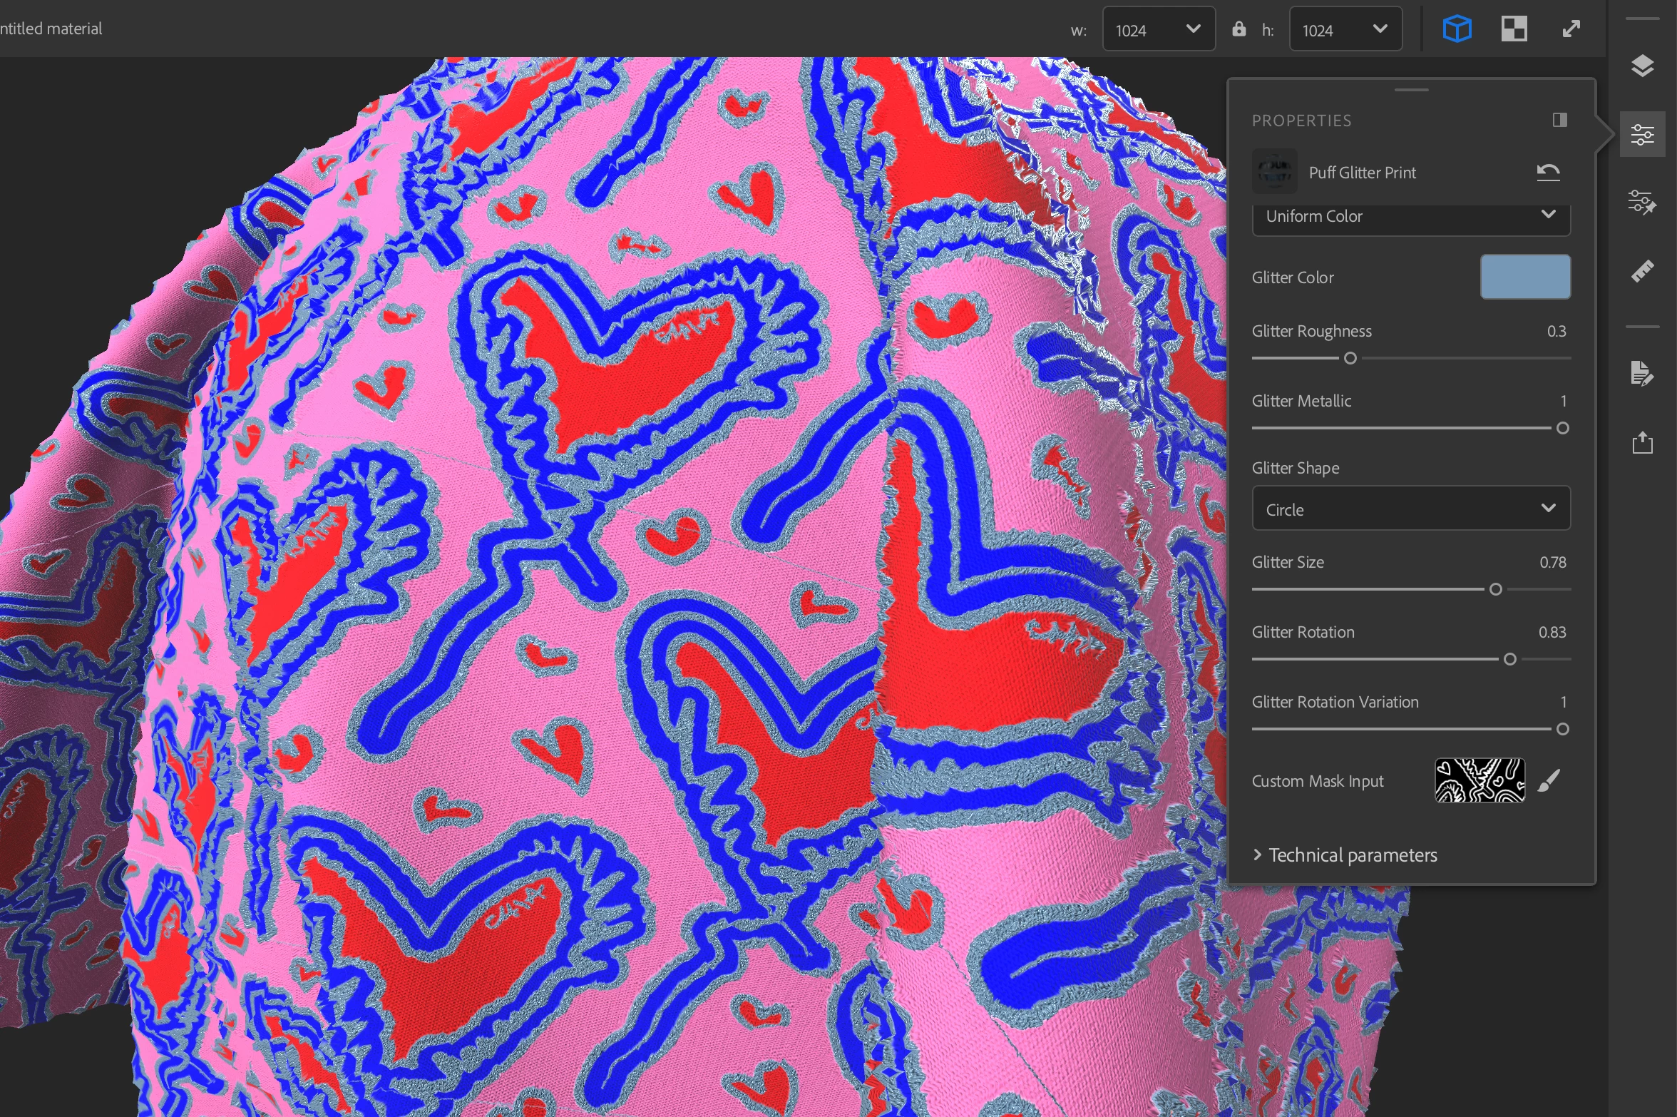
Task: Open the Glitter Shape Circle dropdown
Action: 1410,509
